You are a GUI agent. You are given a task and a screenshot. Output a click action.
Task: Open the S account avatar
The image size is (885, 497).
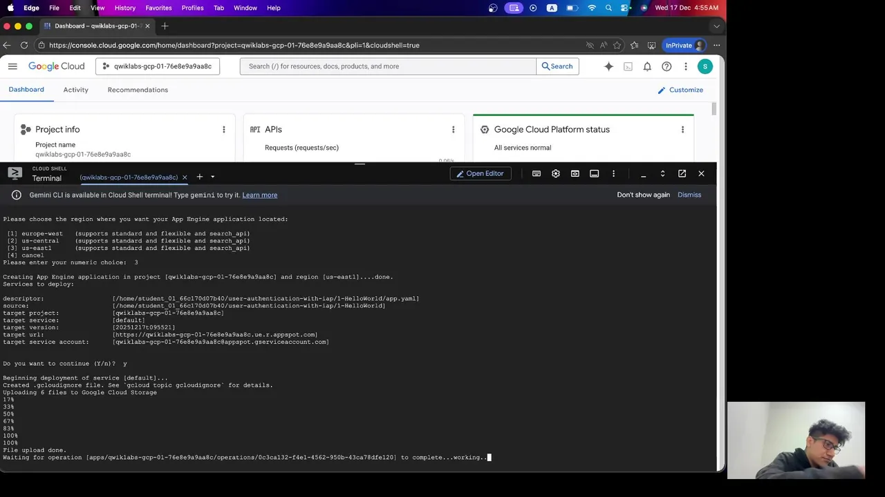click(x=705, y=66)
